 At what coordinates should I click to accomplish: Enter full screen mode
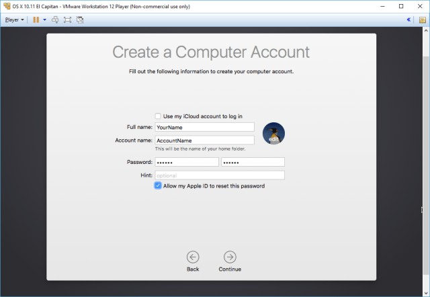(67, 19)
